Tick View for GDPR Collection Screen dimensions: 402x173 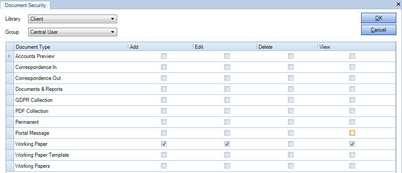point(352,100)
